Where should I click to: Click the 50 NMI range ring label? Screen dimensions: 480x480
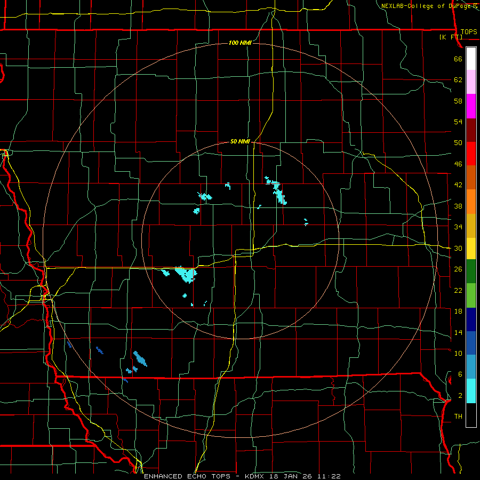240,141
